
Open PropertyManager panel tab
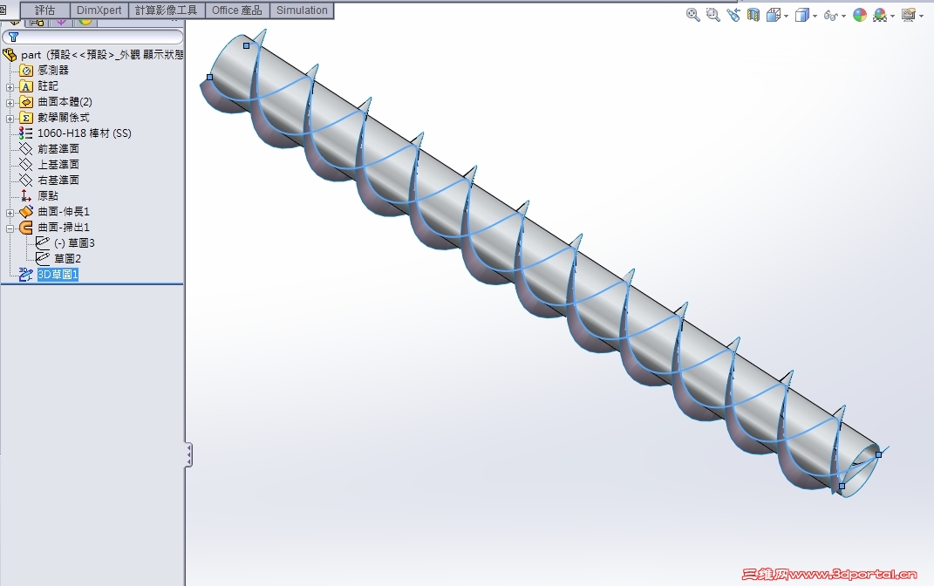pyautogui.click(x=37, y=23)
